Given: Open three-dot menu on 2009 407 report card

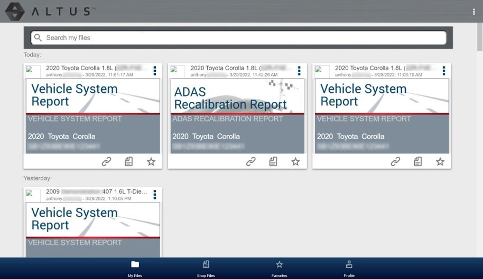Looking at the screenshot, I should pyautogui.click(x=155, y=195).
